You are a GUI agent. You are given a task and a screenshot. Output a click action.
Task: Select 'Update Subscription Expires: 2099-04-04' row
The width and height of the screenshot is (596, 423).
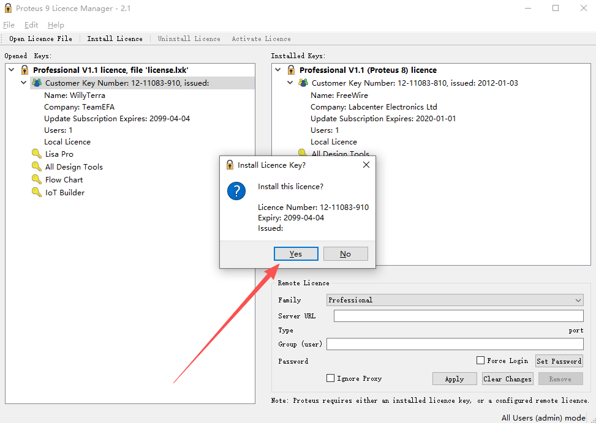click(117, 119)
